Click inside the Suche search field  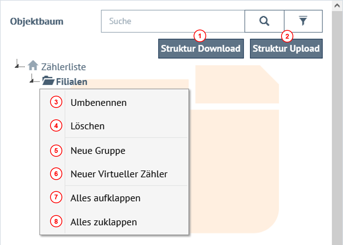pos(170,21)
